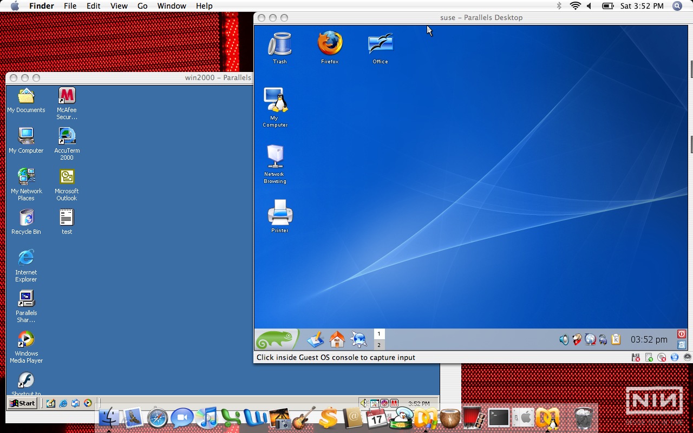Click the McAfee icon in win2000 system tray
Image resolution: width=693 pixels, height=433 pixels.
(394, 403)
